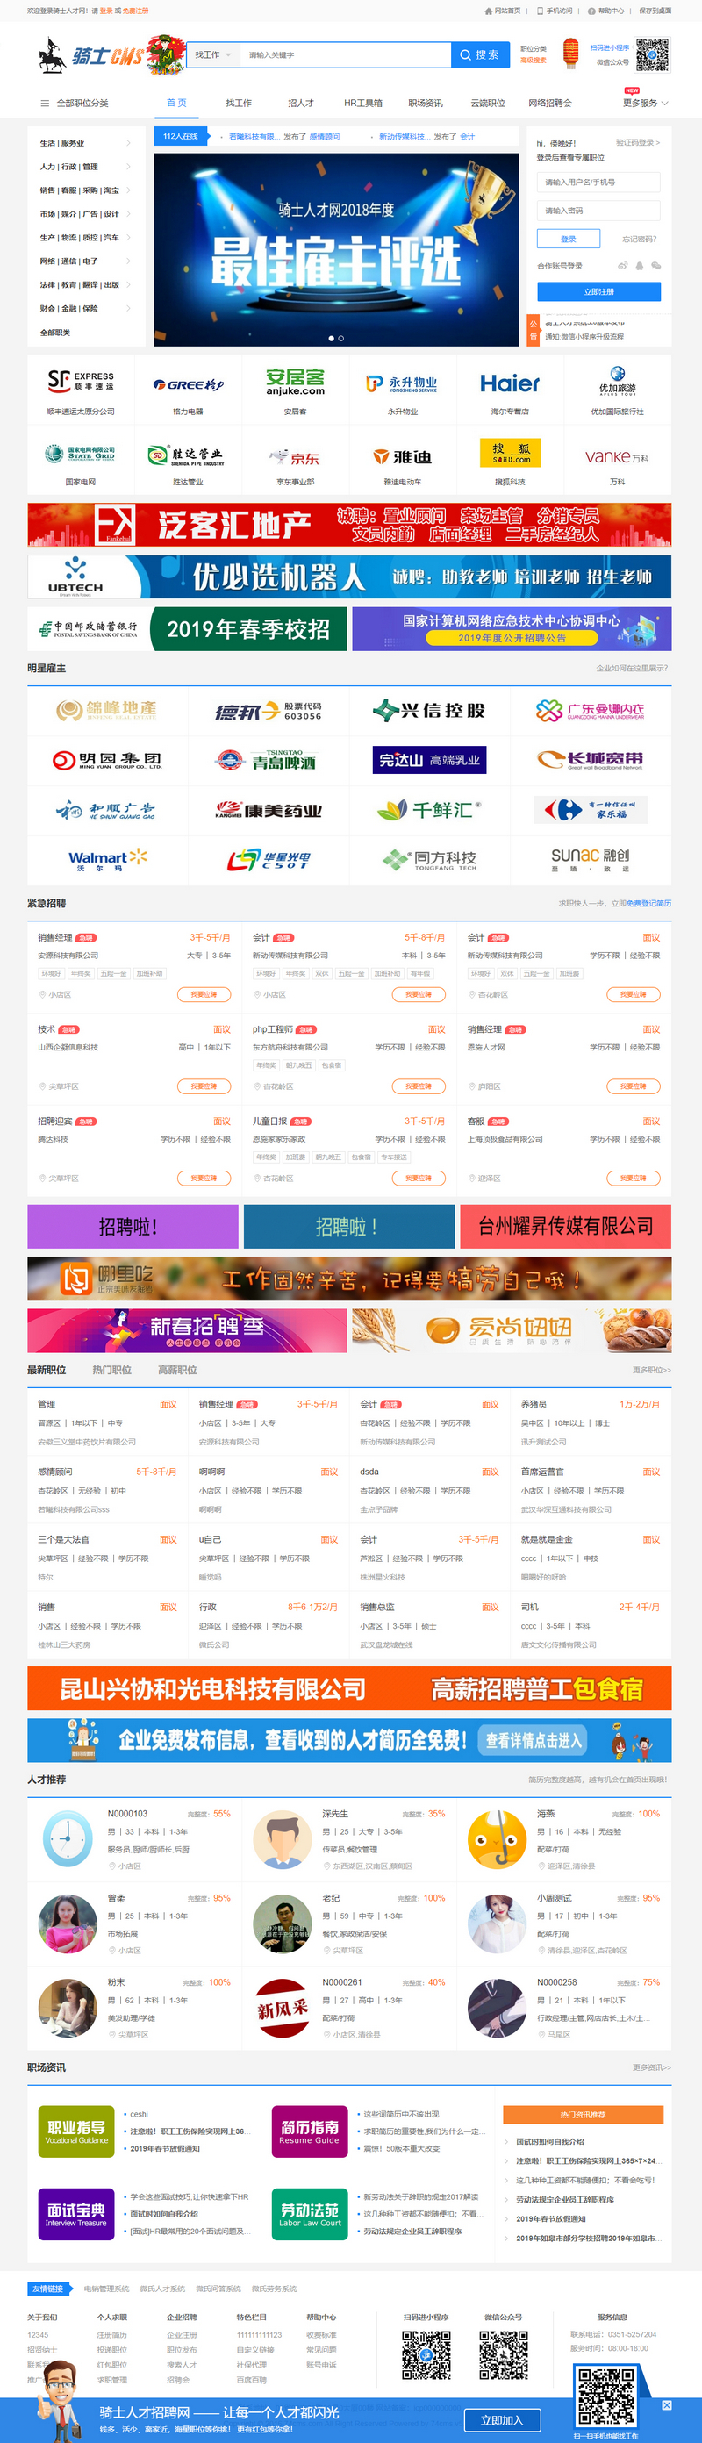Viewport: 702px width, 2443px height.
Task: Open the 泛客汇地产 red banner ad
Action: [x=349, y=525]
